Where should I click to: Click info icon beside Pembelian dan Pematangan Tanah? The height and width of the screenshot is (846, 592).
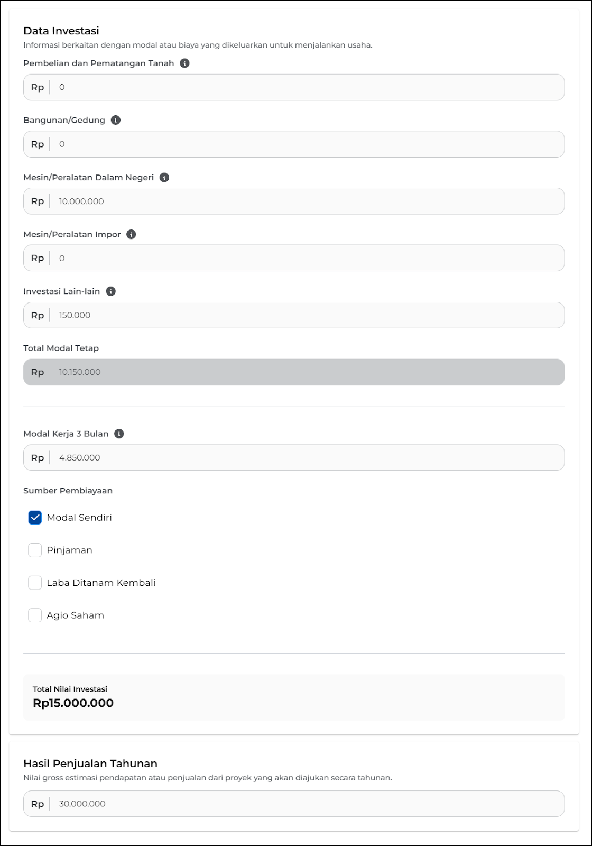click(x=184, y=63)
